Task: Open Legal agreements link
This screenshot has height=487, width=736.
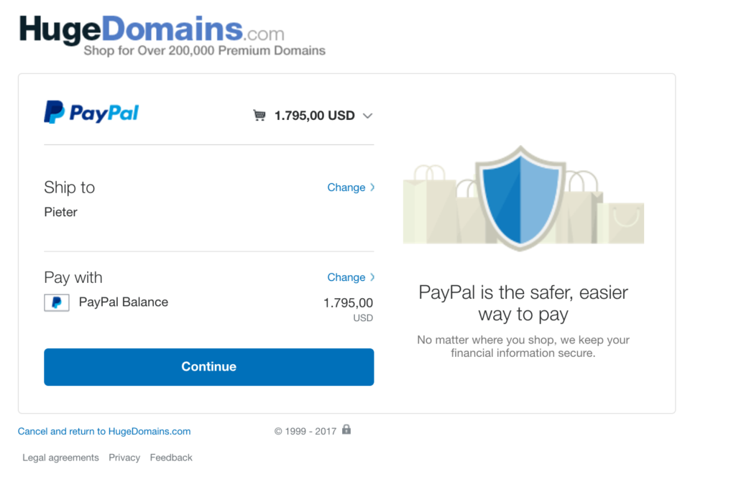Action: [60, 458]
